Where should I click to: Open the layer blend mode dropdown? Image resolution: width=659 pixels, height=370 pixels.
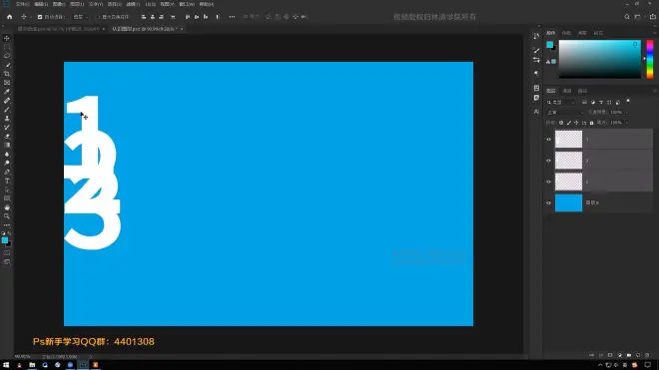[x=565, y=113]
